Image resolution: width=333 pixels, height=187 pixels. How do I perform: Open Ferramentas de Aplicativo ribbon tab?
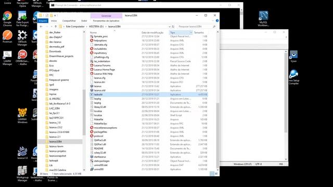(106, 21)
